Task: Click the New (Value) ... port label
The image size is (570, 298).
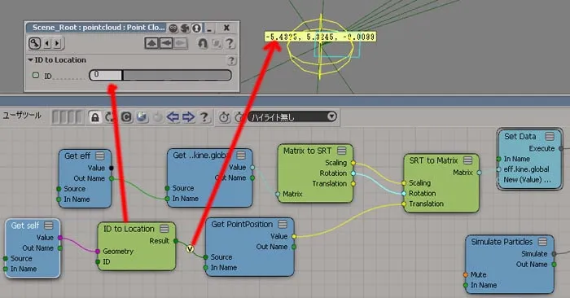Action: (x=527, y=180)
